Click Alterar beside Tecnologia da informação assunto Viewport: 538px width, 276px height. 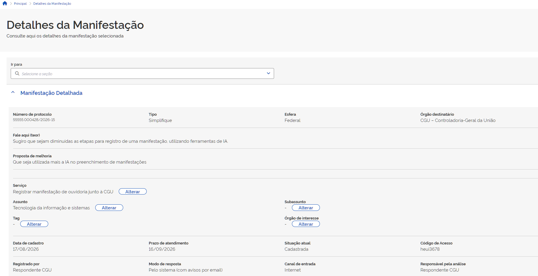coord(109,208)
